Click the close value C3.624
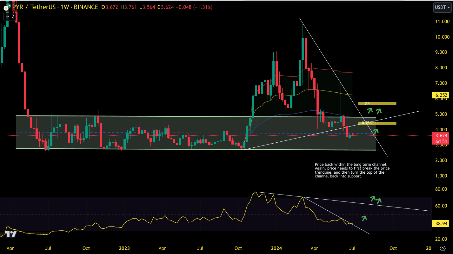This screenshot has width=453, height=254. click(165, 7)
